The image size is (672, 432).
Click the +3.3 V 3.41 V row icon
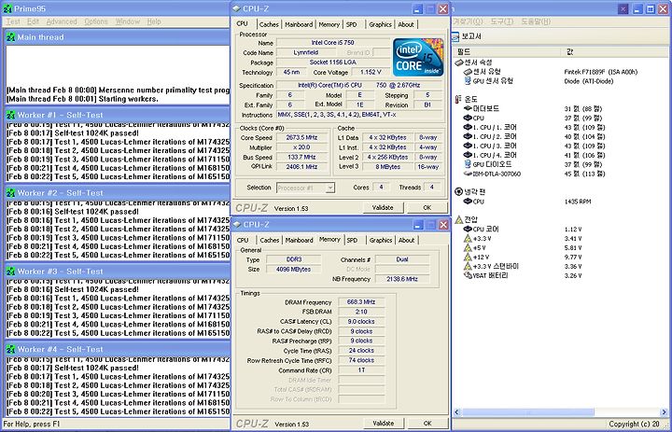(x=468, y=238)
